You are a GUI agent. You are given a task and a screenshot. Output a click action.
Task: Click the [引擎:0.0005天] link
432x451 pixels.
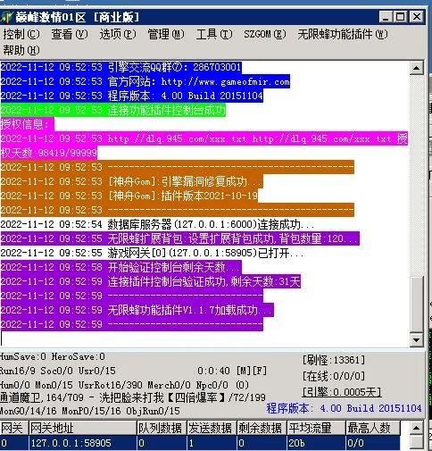(x=342, y=392)
